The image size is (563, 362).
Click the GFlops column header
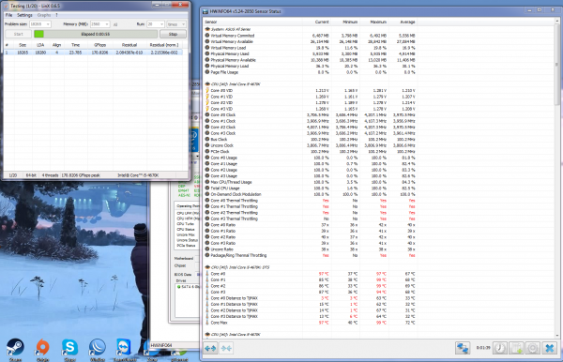tap(99, 45)
